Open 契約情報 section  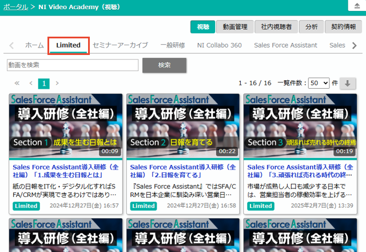tap(343, 27)
